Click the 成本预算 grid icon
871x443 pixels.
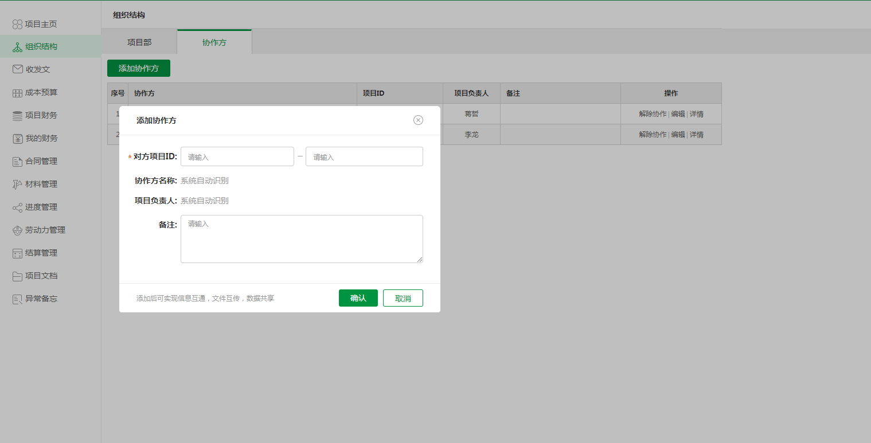[17, 93]
